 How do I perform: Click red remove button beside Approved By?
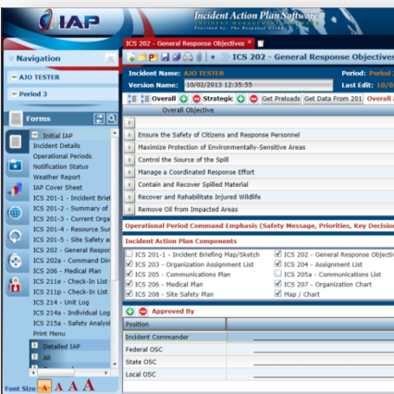point(142,312)
